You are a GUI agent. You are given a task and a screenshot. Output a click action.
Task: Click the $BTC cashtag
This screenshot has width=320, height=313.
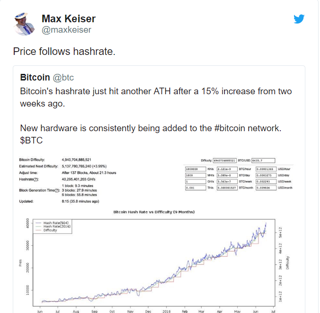[x=32, y=141]
